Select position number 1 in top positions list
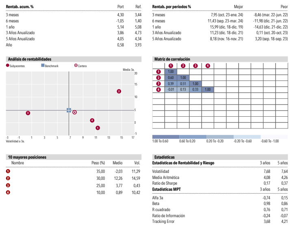The height and width of the screenshot is (242, 302). 8,172
